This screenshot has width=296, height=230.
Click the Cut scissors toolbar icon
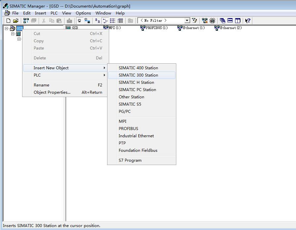(x=44, y=20)
